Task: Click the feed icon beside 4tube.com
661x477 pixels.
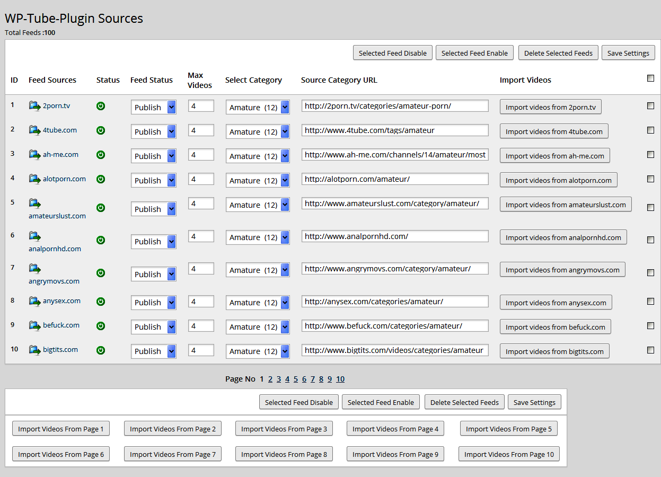Action: 34,130
